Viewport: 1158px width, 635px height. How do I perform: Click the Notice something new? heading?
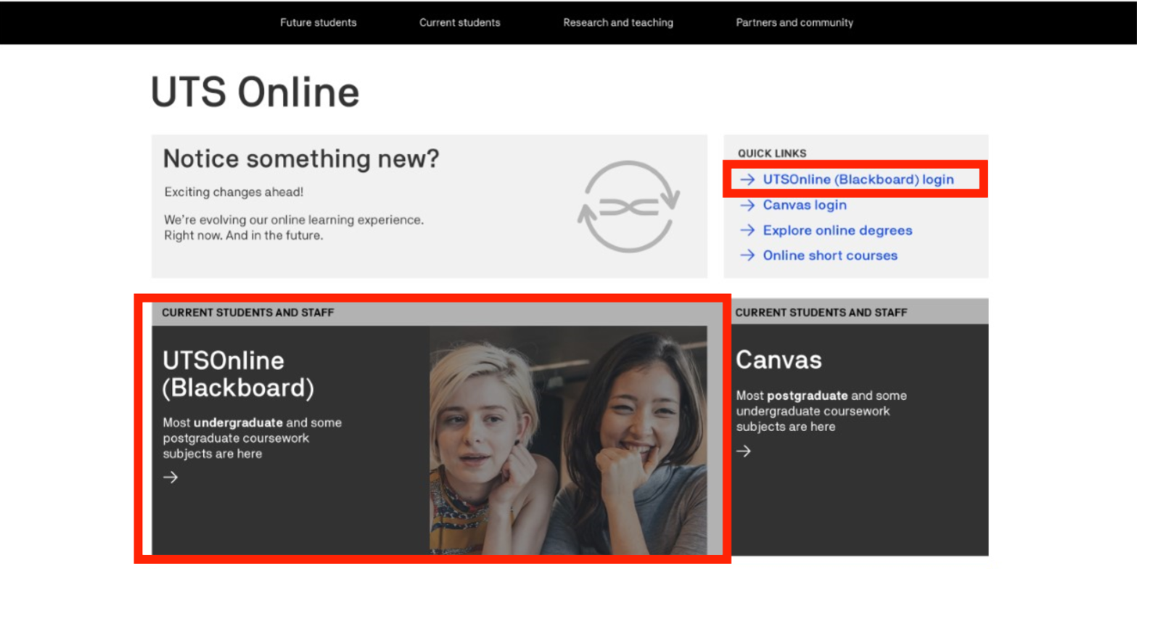tap(301, 158)
